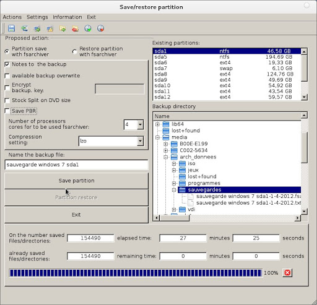Click the Save partition button

pyautogui.click(x=76, y=181)
